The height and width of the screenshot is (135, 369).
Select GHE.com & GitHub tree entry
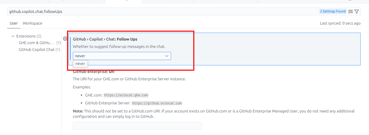[36, 43]
